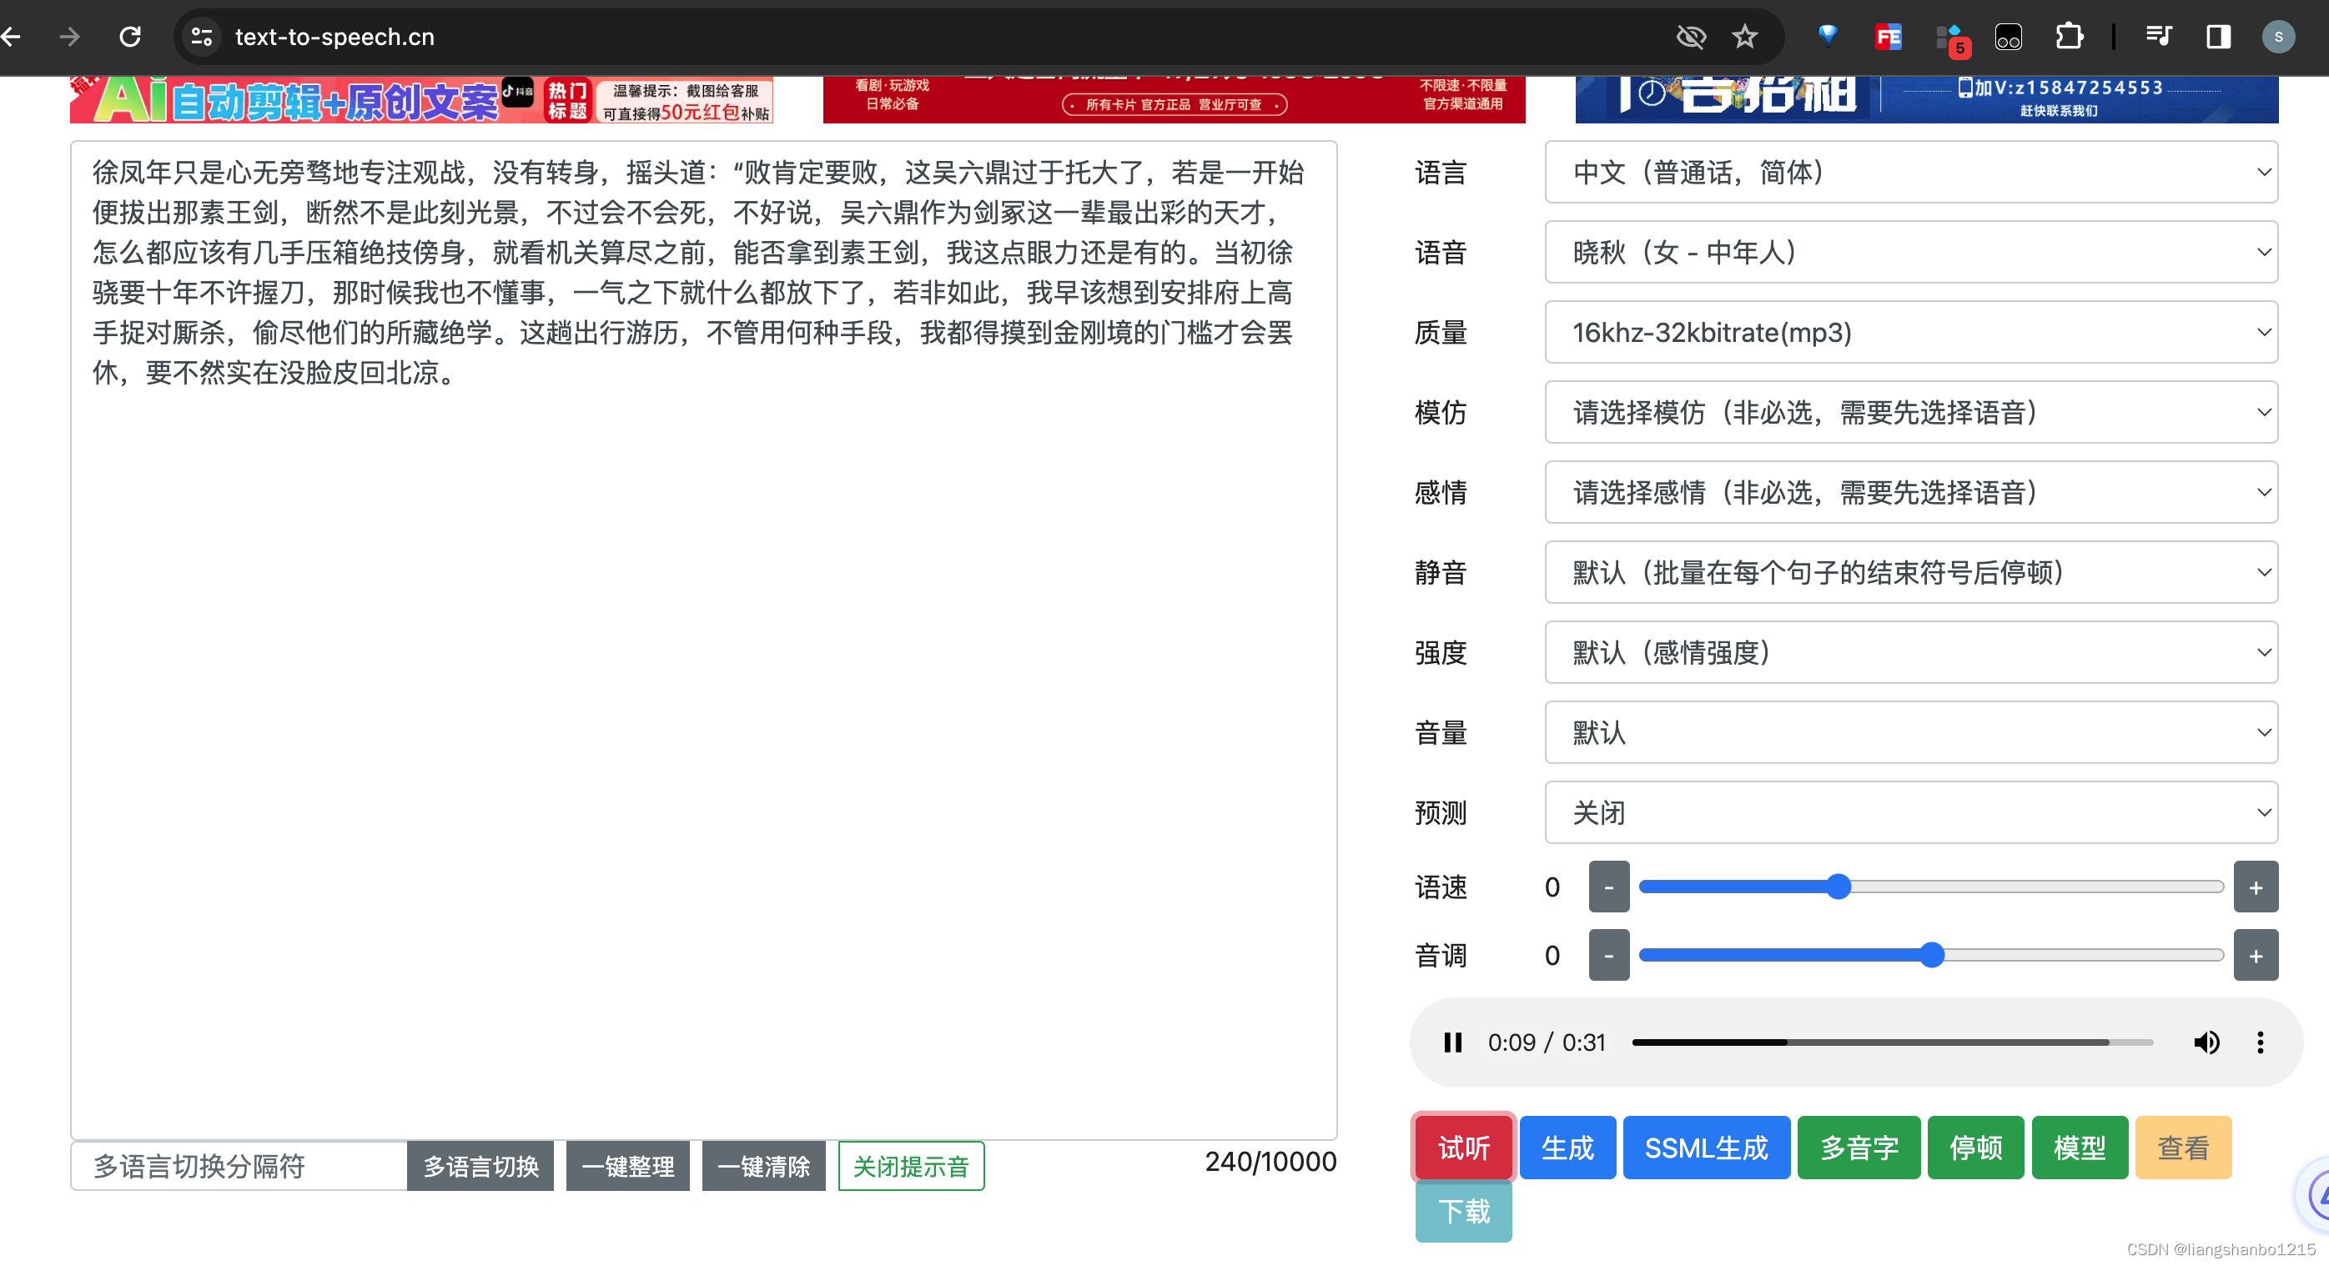Reload the page
The image size is (2329, 1266).
point(130,37)
